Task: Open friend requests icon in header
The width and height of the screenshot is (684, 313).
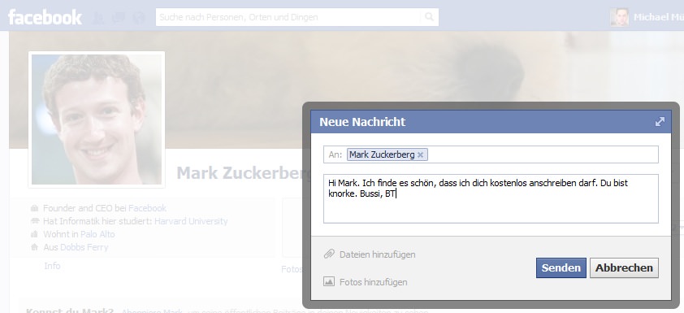Action: click(99, 17)
